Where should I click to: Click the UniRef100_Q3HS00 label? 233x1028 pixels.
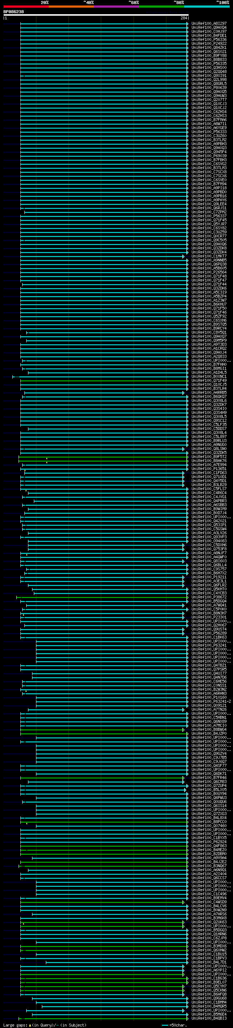pyautogui.click(x=209, y=67)
